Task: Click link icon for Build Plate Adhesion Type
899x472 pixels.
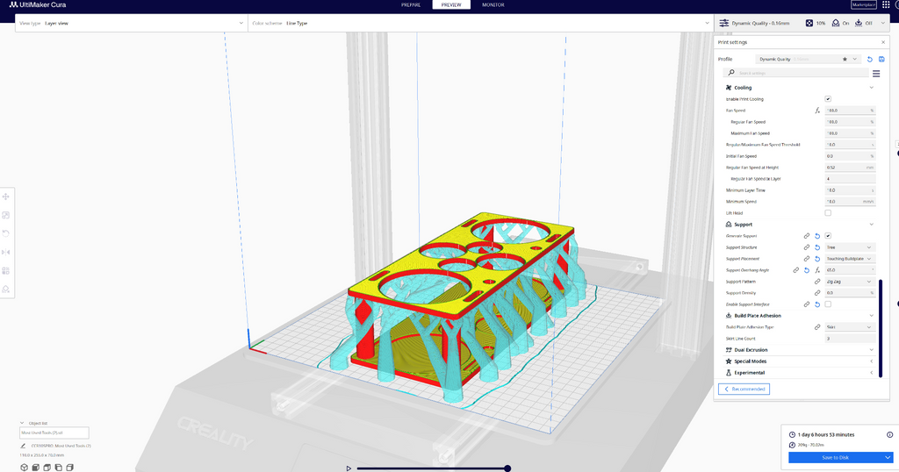Action: coord(817,327)
